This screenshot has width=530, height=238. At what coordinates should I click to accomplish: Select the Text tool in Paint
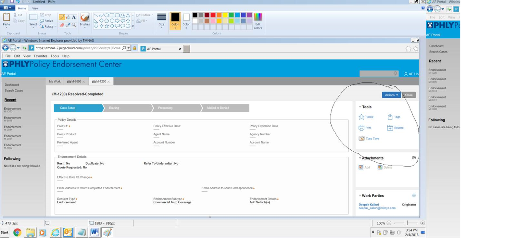[74, 17]
